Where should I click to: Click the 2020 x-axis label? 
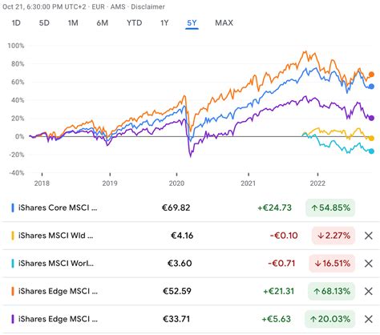[176, 184]
